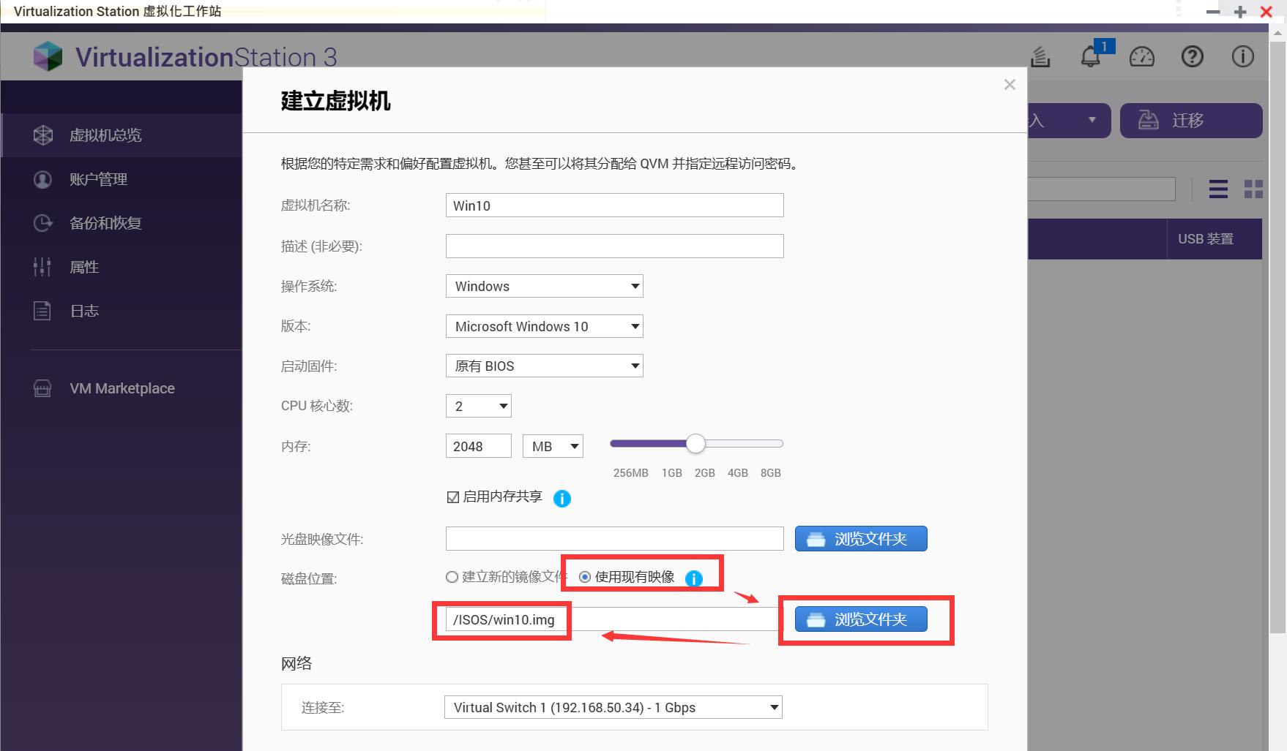1287x751 pixels.
Task: Switch VM overview to list view
Action: [x=1217, y=189]
